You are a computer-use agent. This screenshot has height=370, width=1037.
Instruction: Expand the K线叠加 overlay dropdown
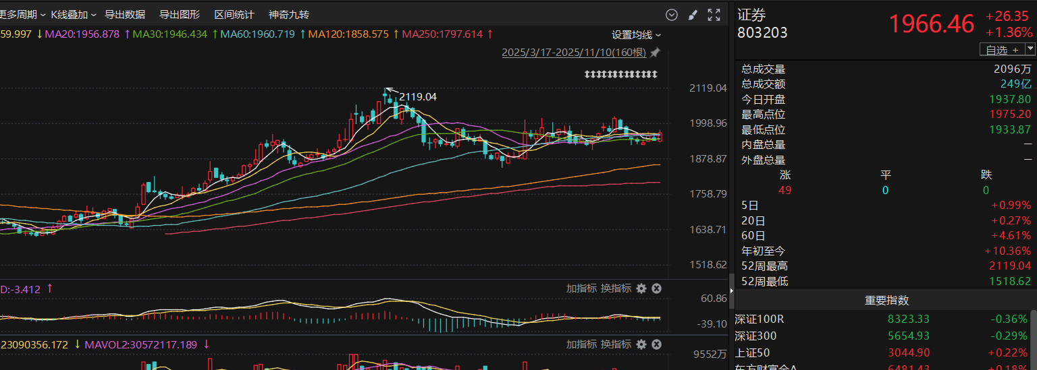point(74,15)
